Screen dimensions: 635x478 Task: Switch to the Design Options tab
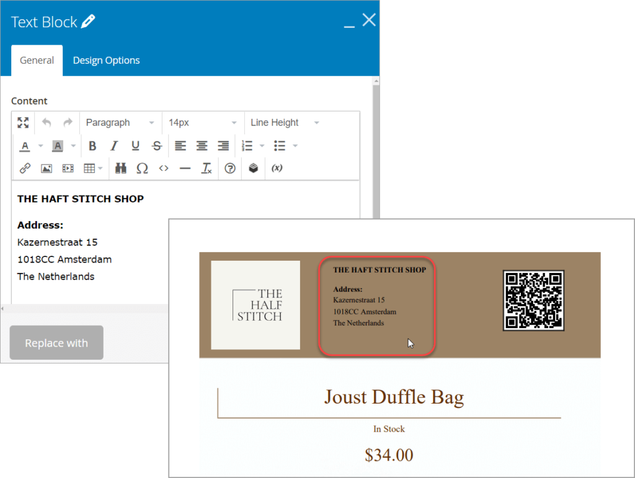(106, 61)
